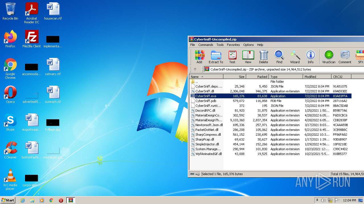Viewport: 364px width, 204px height.
Task: Select CyberSniff.dll in the list
Action: point(271,91)
